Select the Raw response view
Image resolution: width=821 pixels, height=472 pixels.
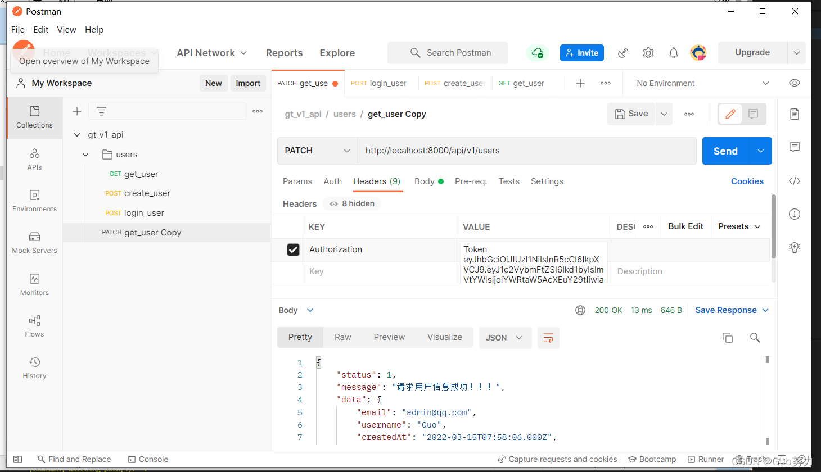pos(343,337)
